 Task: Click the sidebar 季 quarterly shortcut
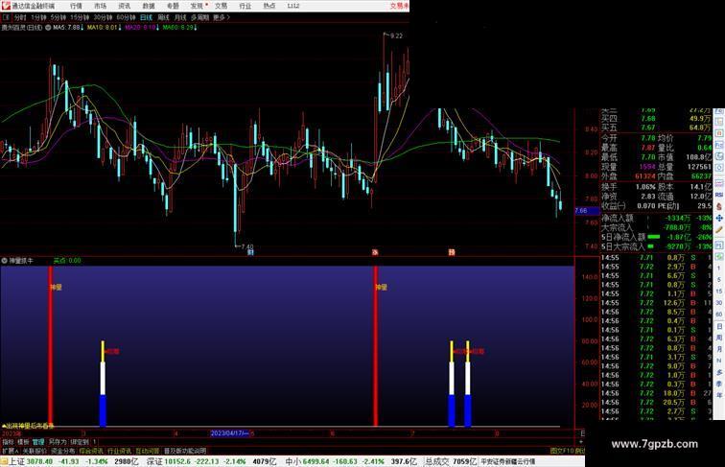coord(719,384)
